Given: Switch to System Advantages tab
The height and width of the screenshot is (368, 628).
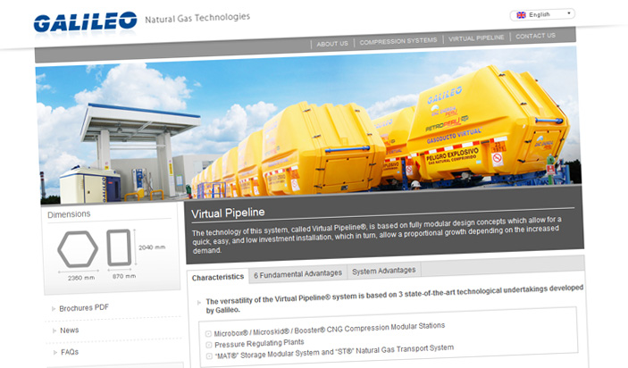Looking at the screenshot, I should pyautogui.click(x=381, y=271).
